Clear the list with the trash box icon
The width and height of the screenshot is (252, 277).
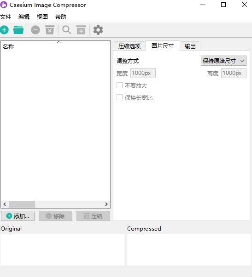50,30
